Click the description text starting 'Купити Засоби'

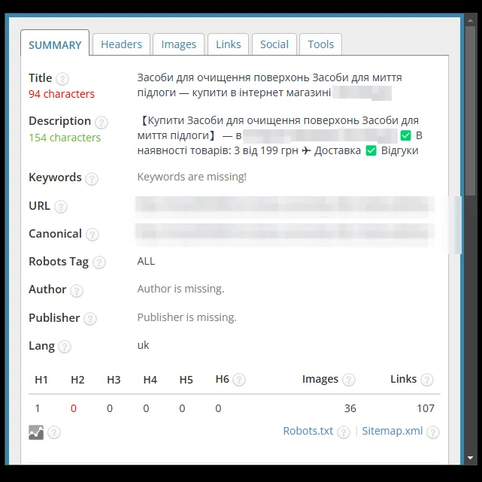click(x=280, y=135)
